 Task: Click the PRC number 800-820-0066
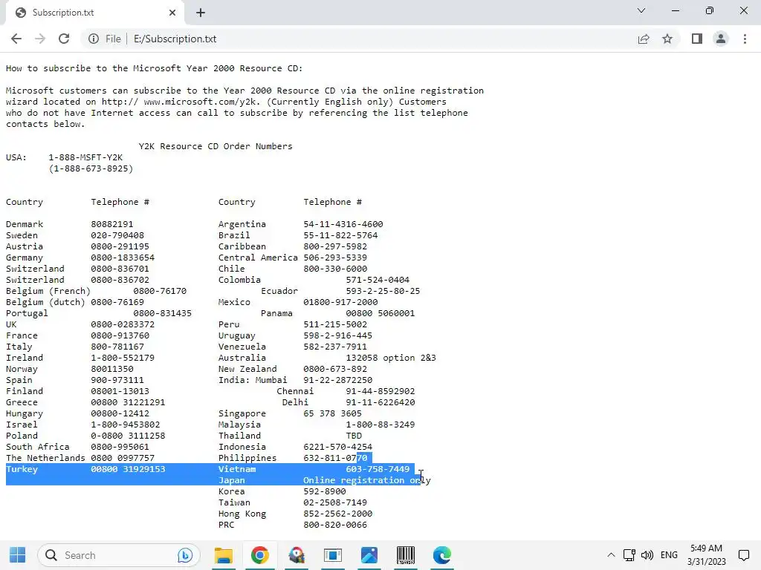(335, 525)
